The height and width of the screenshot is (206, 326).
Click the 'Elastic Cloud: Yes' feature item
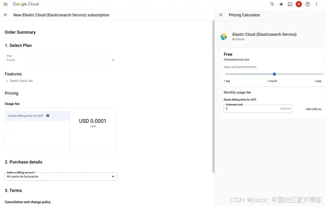click(x=21, y=81)
